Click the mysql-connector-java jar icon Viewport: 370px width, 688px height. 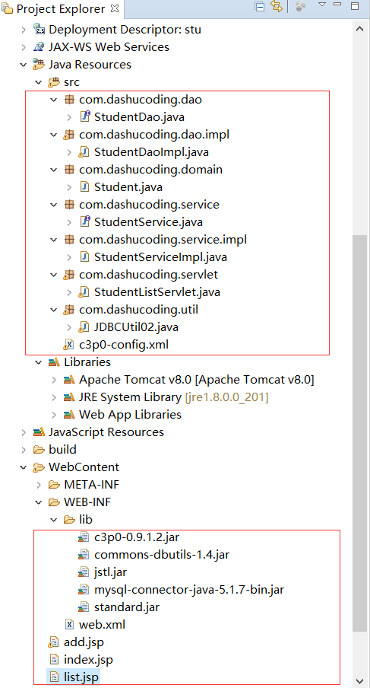(x=84, y=589)
